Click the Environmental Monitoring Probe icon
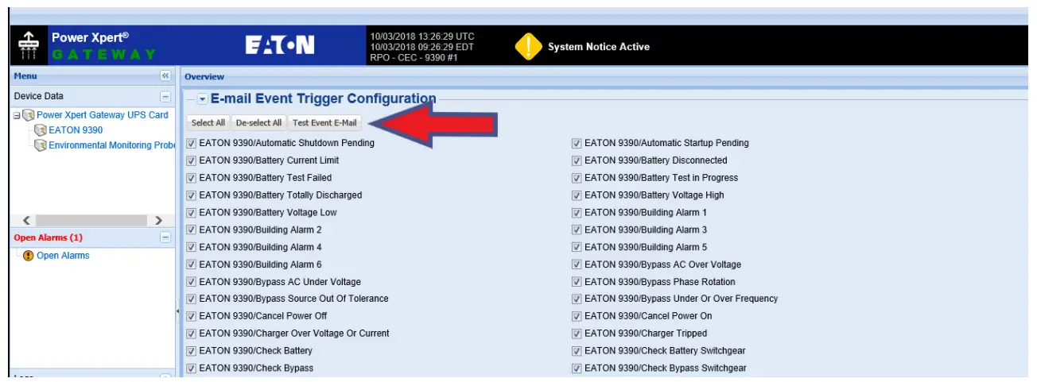This screenshot has height=382, width=1037. [x=41, y=145]
